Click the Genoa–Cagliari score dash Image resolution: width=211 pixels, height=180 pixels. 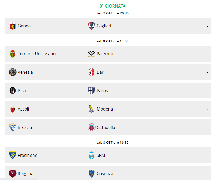tap(207, 26)
